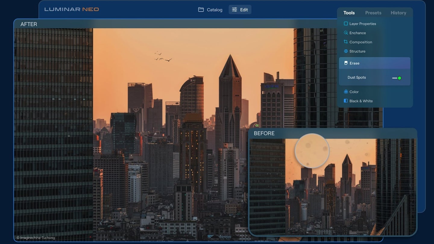
Task: Switch to the Presets tab
Action: [373, 13]
